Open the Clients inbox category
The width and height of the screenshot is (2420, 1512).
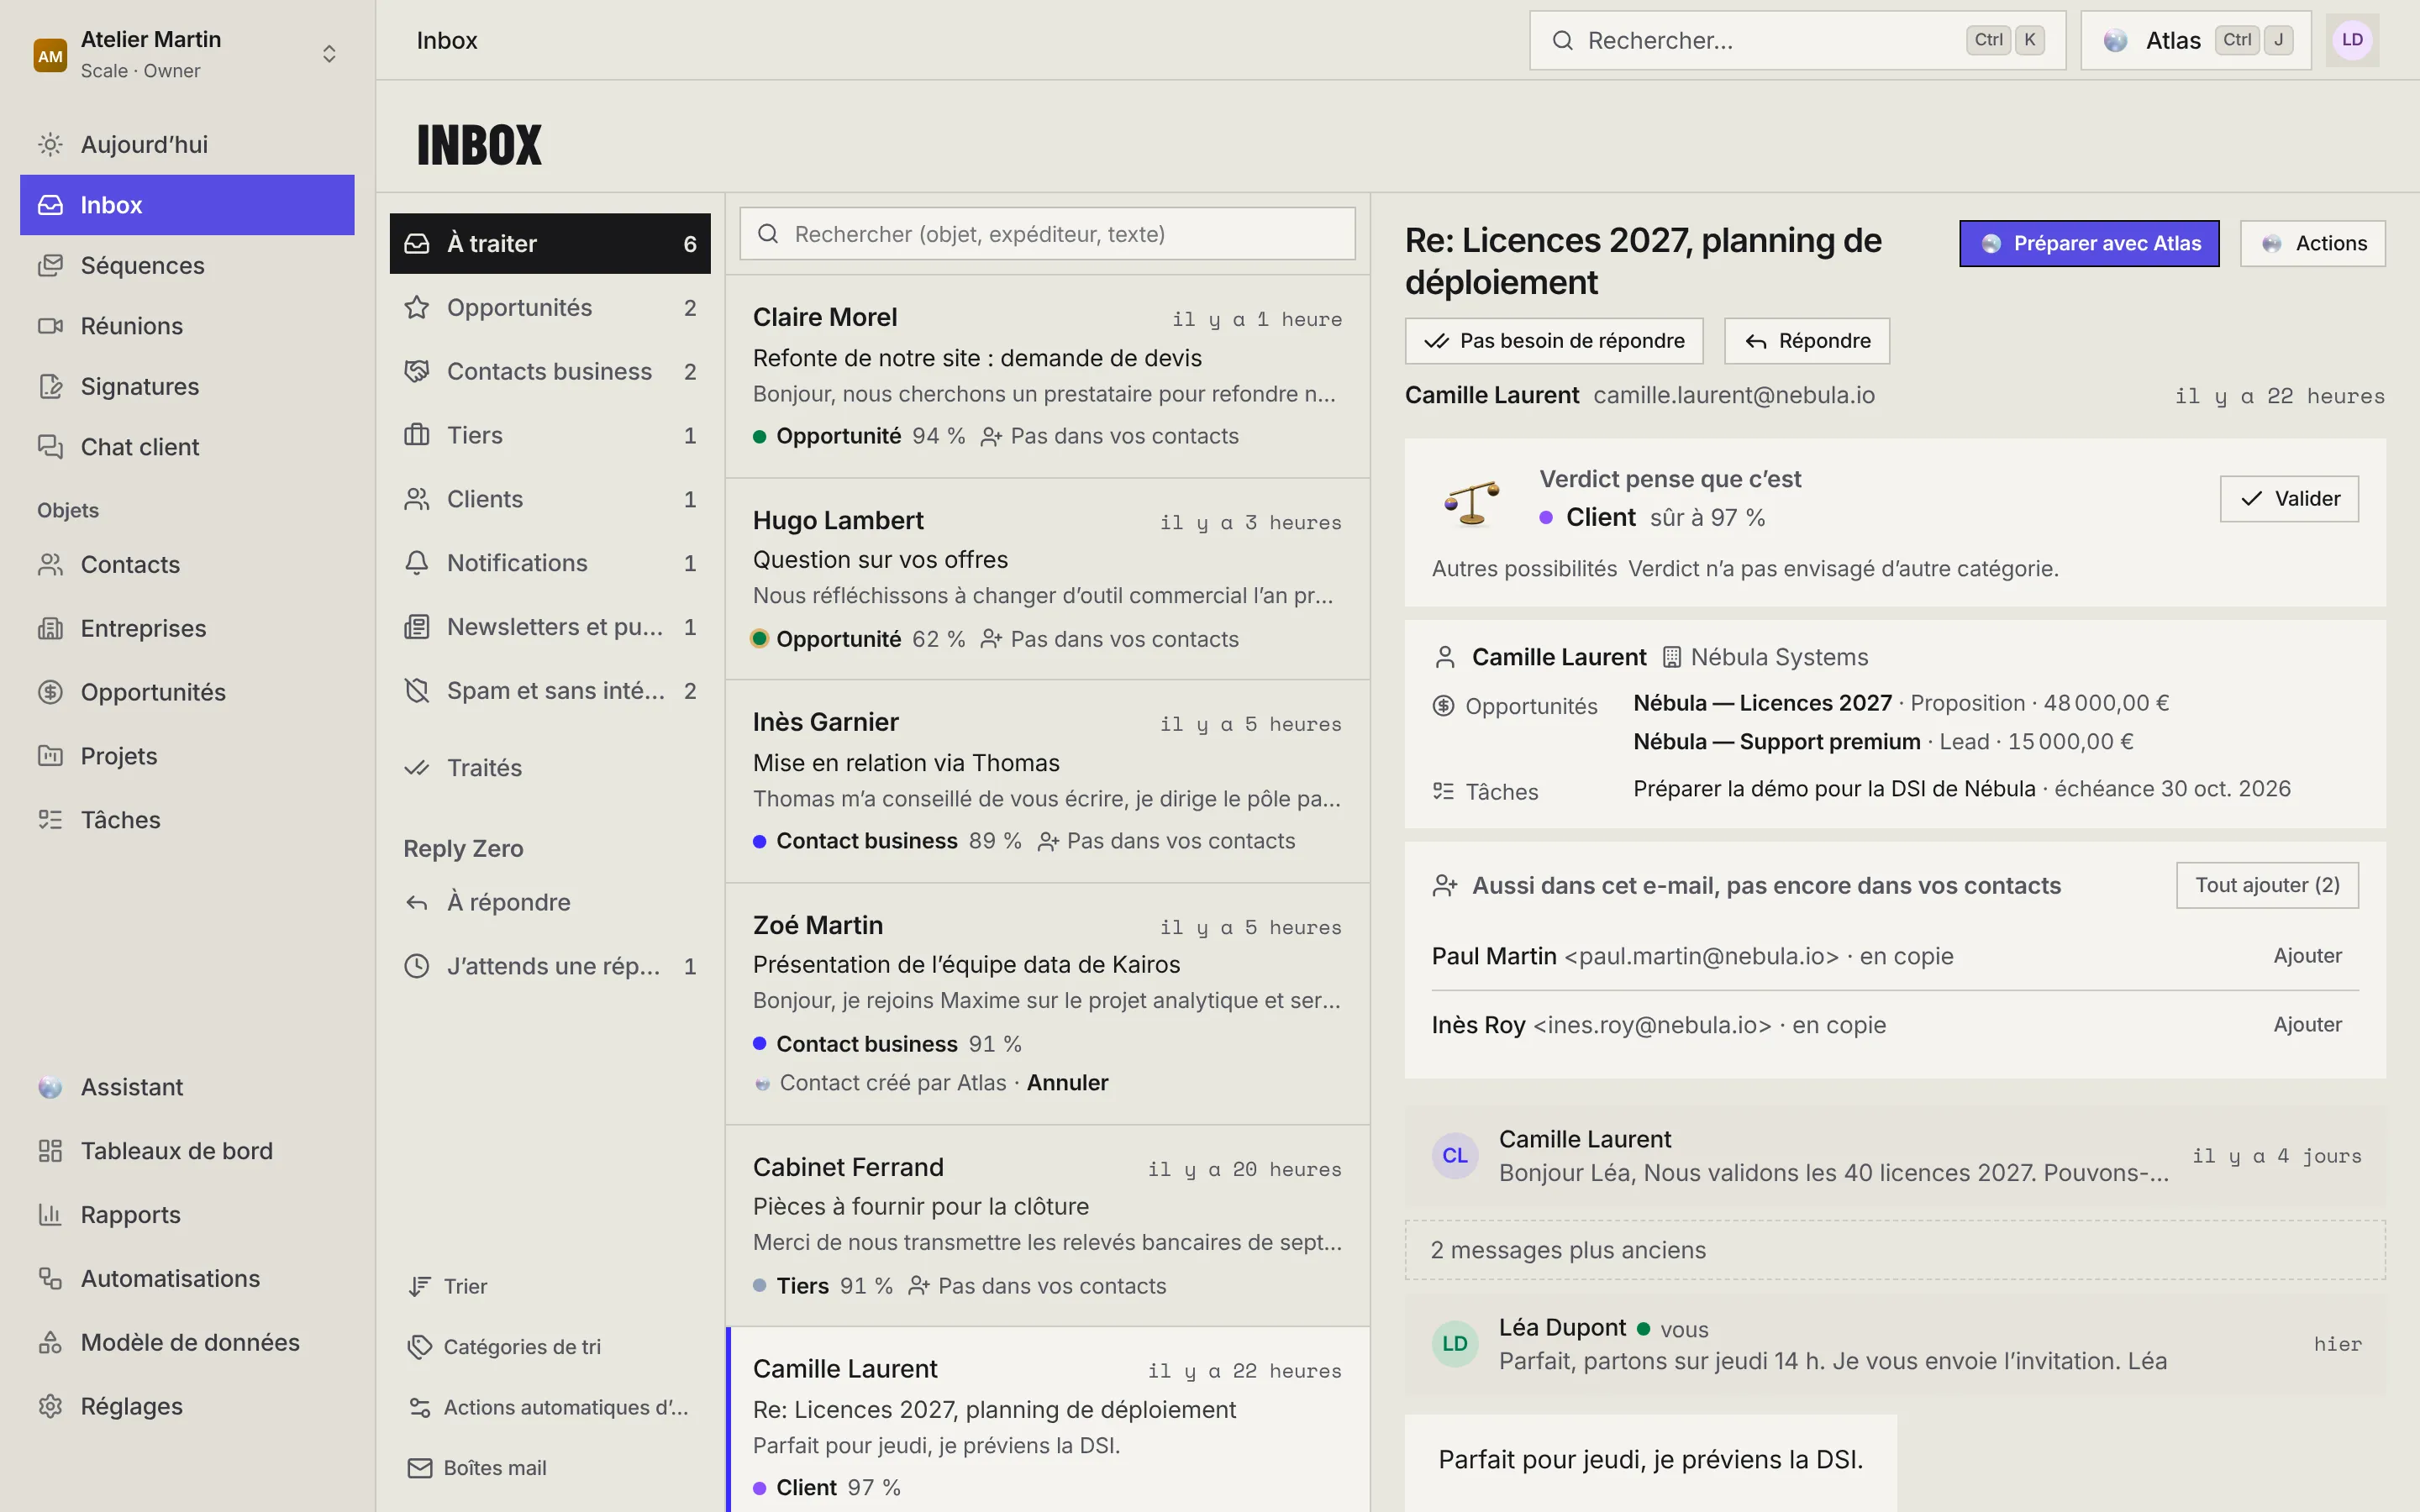point(550,499)
